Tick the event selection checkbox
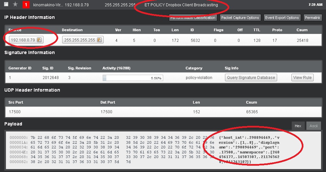This screenshot has width=326, height=172. coord(6,5)
